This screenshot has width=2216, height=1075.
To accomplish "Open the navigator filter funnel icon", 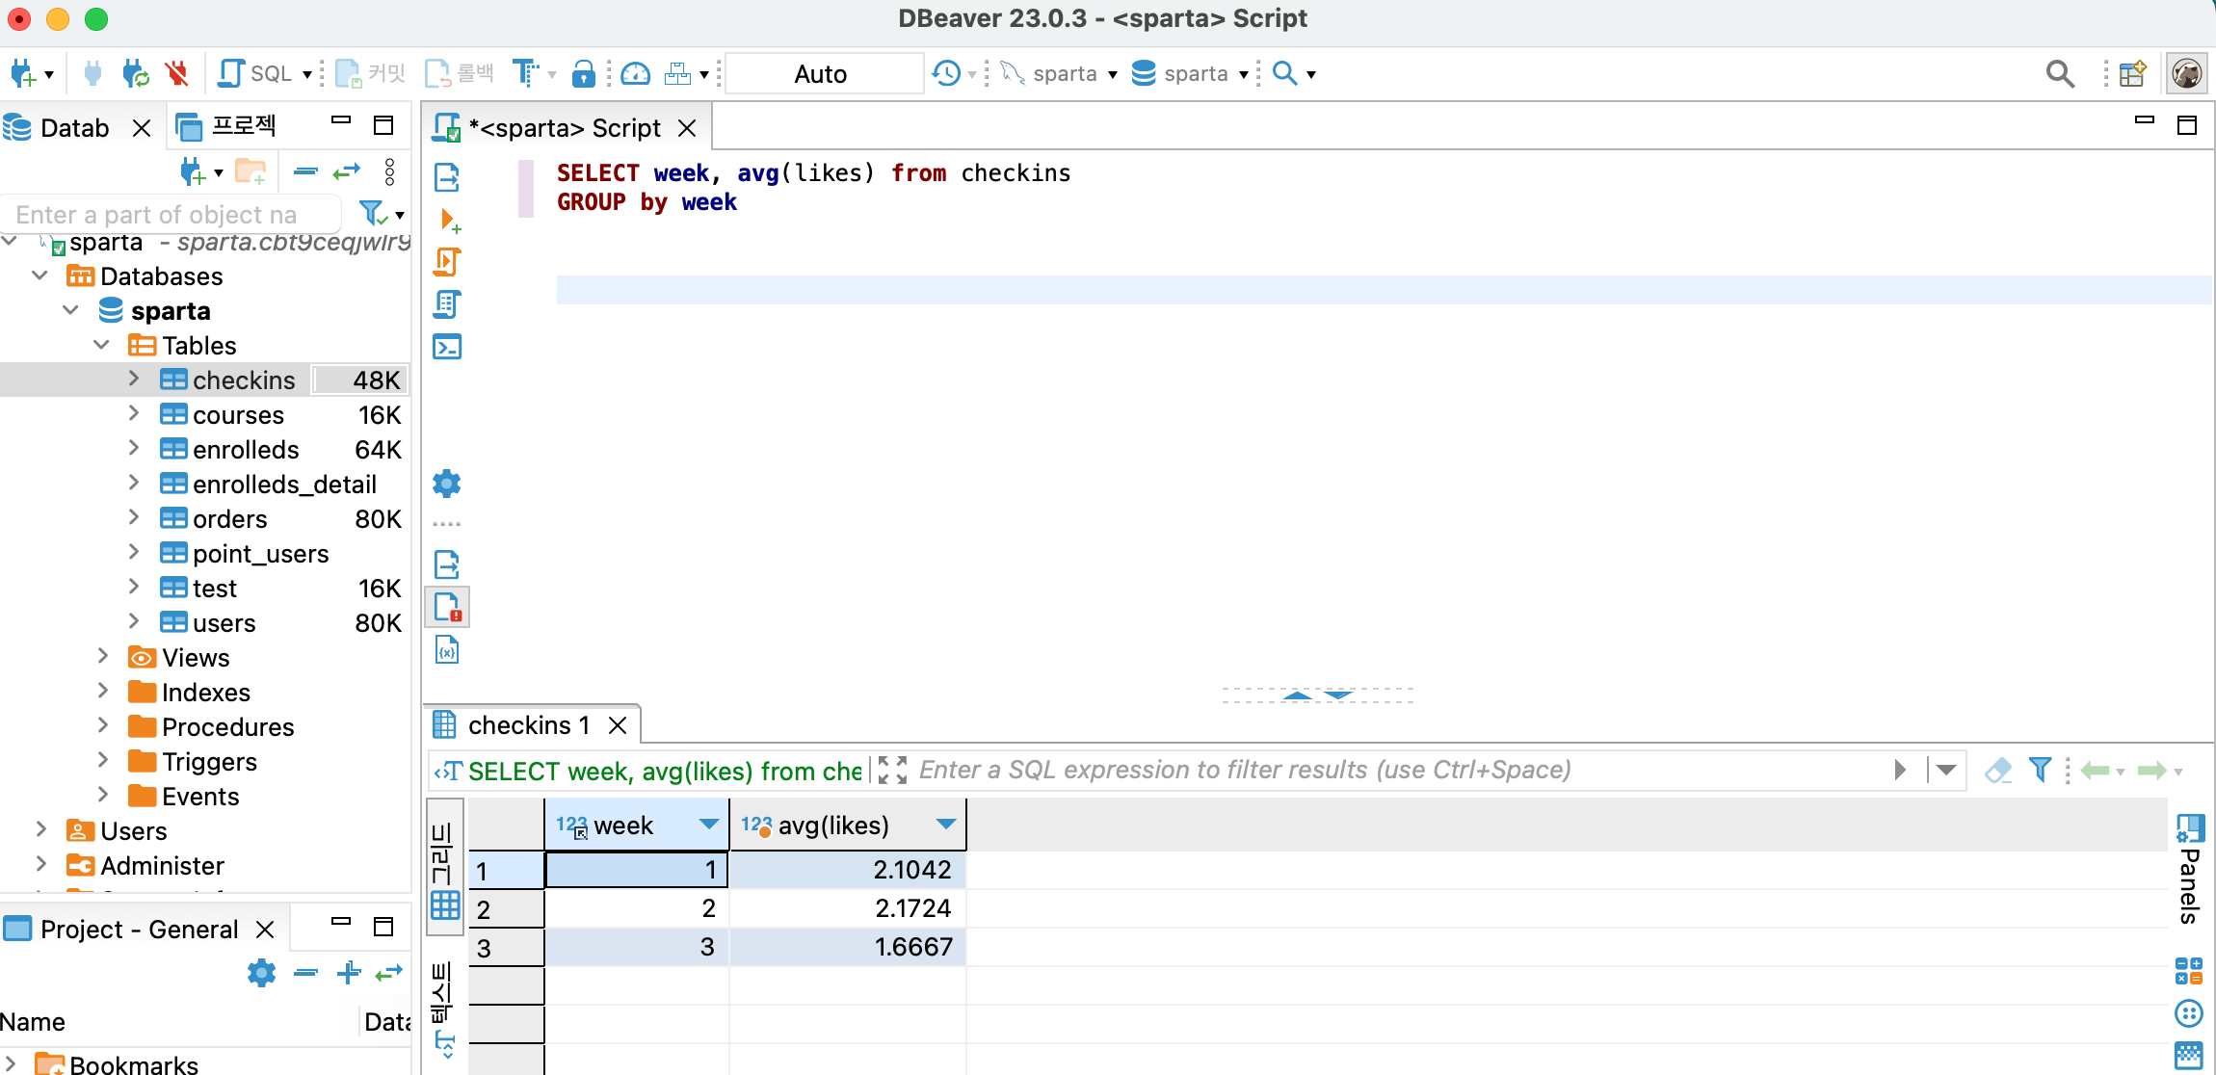I will (373, 213).
